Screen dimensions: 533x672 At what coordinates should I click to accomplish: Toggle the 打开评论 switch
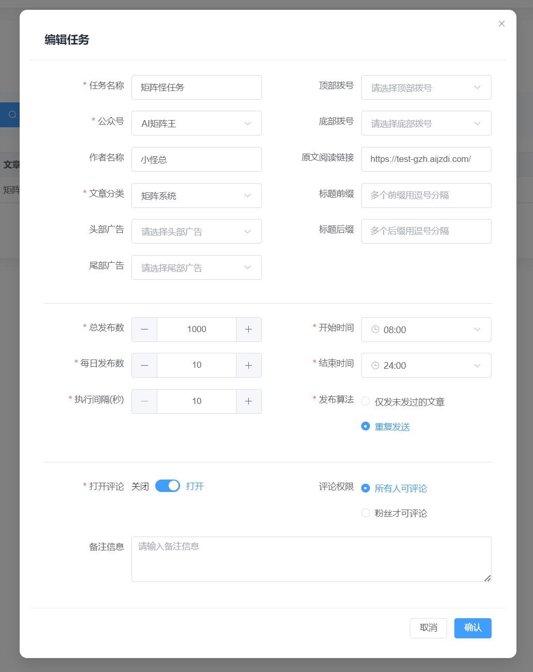click(167, 486)
